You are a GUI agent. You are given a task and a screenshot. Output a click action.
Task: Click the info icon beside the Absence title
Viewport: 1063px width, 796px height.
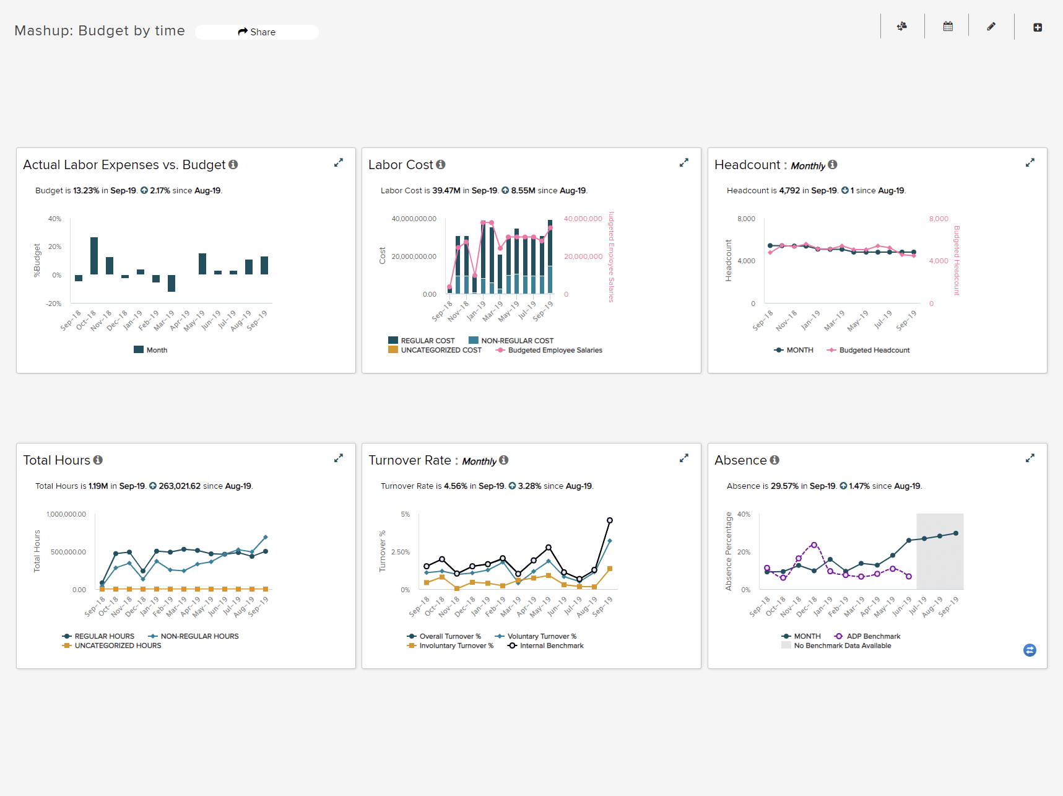coord(774,460)
